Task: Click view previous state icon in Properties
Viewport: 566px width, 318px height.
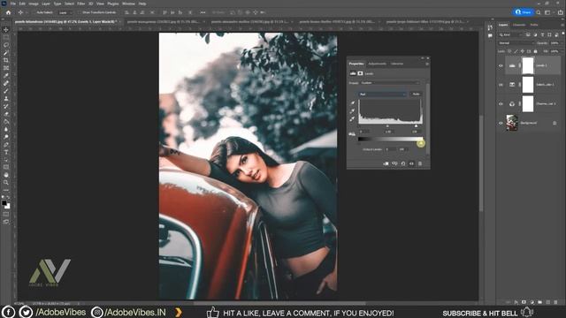Action: click(394, 163)
